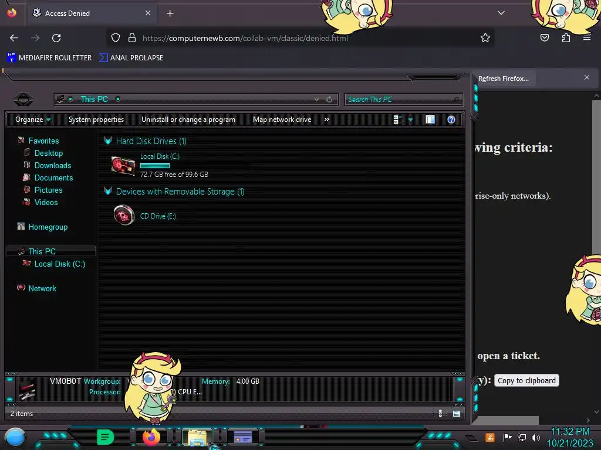This screenshot has width=601, height=450.
Task: Refresh the Explorer address bar location
Action: [x=329, y=100]
